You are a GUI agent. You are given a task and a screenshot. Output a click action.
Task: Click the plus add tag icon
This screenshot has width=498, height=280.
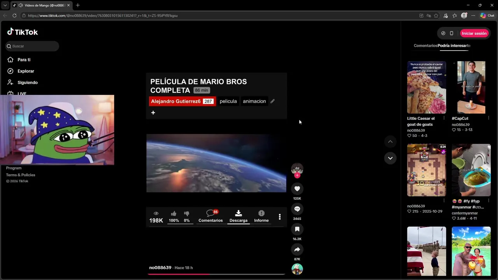(x=153, y=113)
